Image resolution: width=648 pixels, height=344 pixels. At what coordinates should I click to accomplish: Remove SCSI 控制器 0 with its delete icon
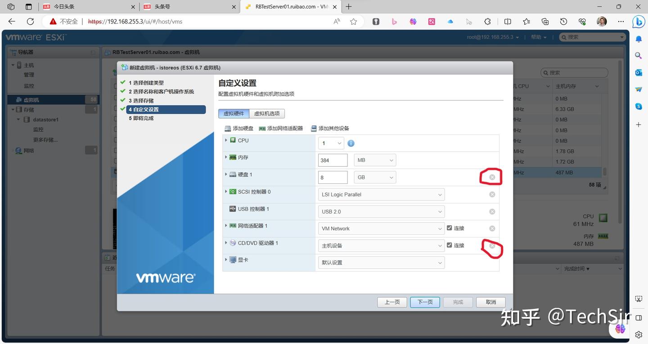(x=492, y=194)
